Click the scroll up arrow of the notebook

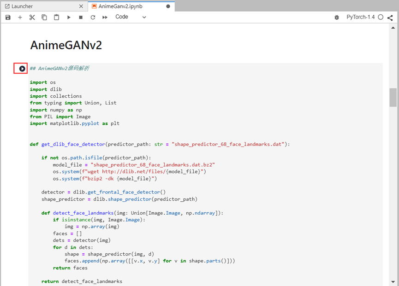(393, 28)
